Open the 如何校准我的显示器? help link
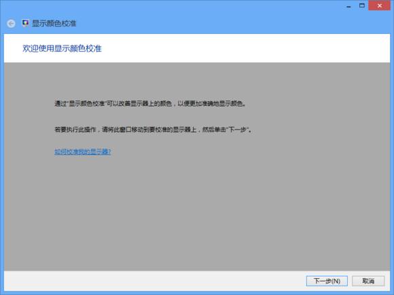This screenshot has width=394, height=295. tap(83, 152)
